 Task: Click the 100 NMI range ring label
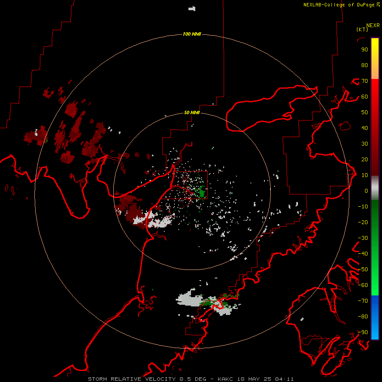[192, 34]
